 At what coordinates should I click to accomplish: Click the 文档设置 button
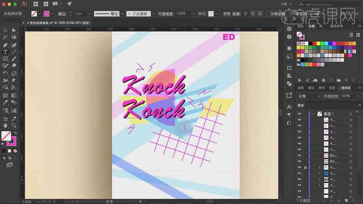[278, 14]
